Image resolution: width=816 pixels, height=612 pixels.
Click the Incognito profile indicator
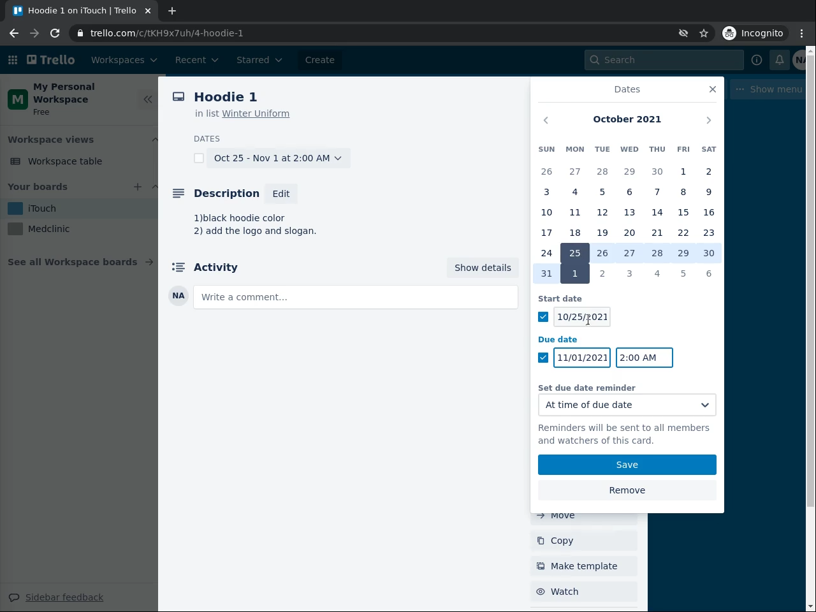click(x=753, y=33)
